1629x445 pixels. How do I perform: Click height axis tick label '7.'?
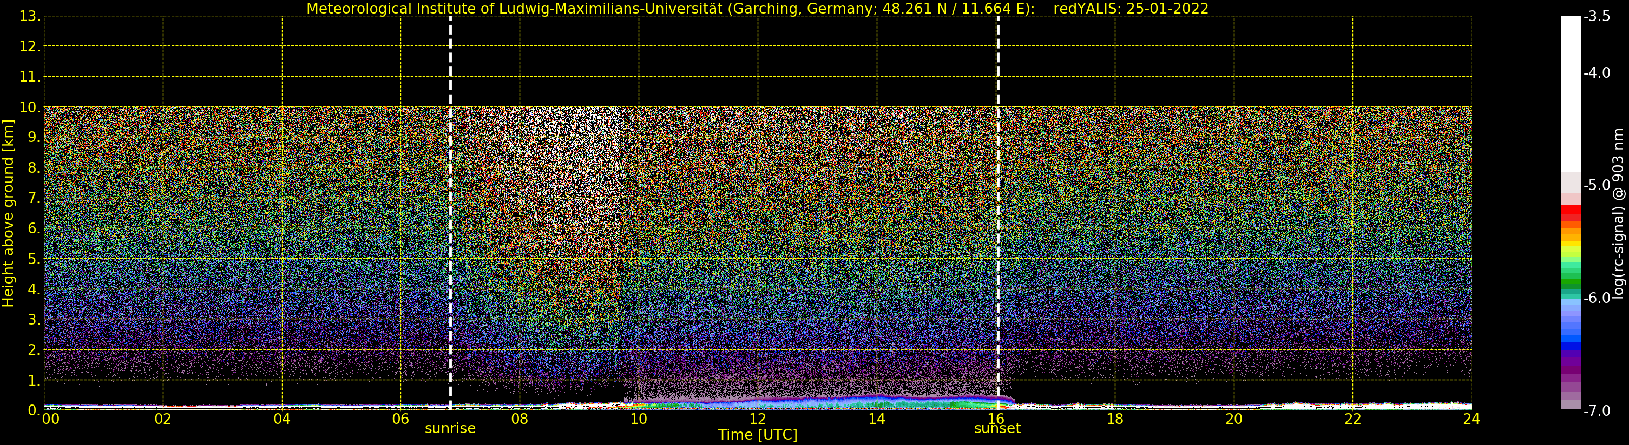coord(34,198)
